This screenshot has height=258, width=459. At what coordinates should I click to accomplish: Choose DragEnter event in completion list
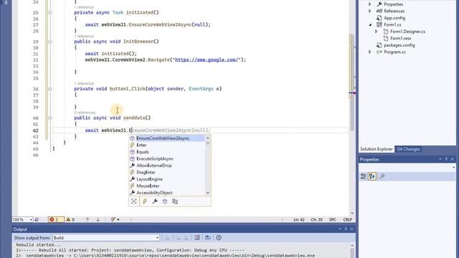pos(167,172)
